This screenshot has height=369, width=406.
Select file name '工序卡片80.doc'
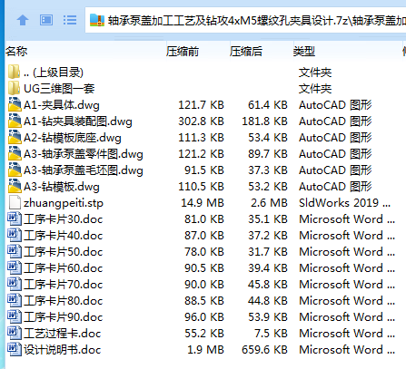pyautogui.click(x=63, y=301)
